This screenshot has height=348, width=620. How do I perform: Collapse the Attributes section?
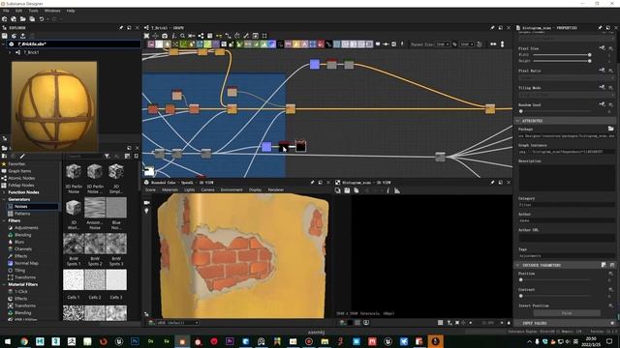[x=517, y=121]
